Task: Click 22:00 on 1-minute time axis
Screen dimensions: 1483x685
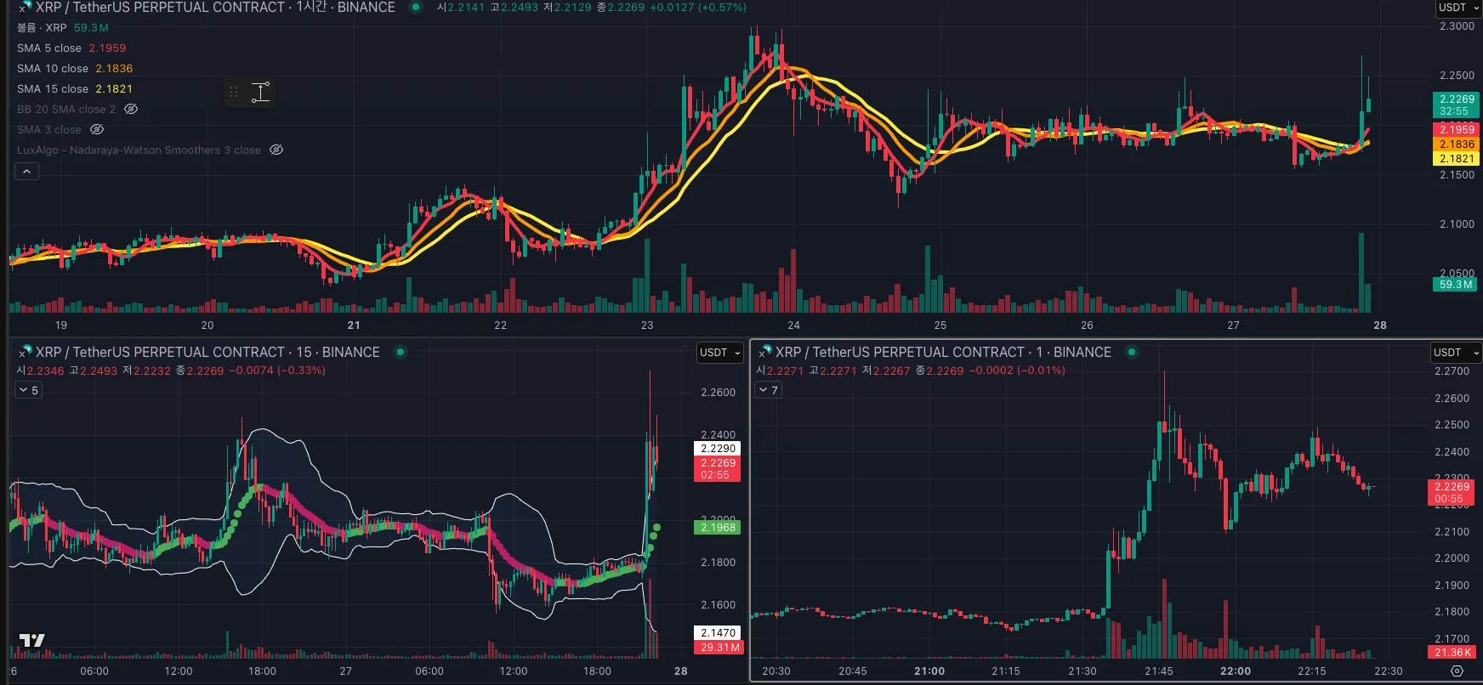Action: pyautogui.click(x=1236, y=671)
